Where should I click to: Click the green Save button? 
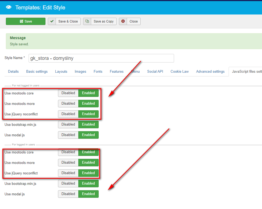click(x=26, y=21)
